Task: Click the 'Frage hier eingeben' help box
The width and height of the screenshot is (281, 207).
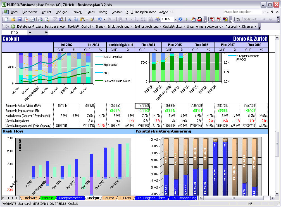Action: 242,12
